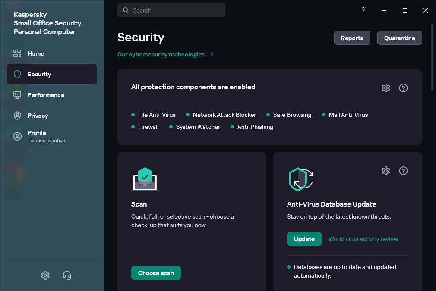
Task: Follow World virus activity review link
Action: click(363, 239)
